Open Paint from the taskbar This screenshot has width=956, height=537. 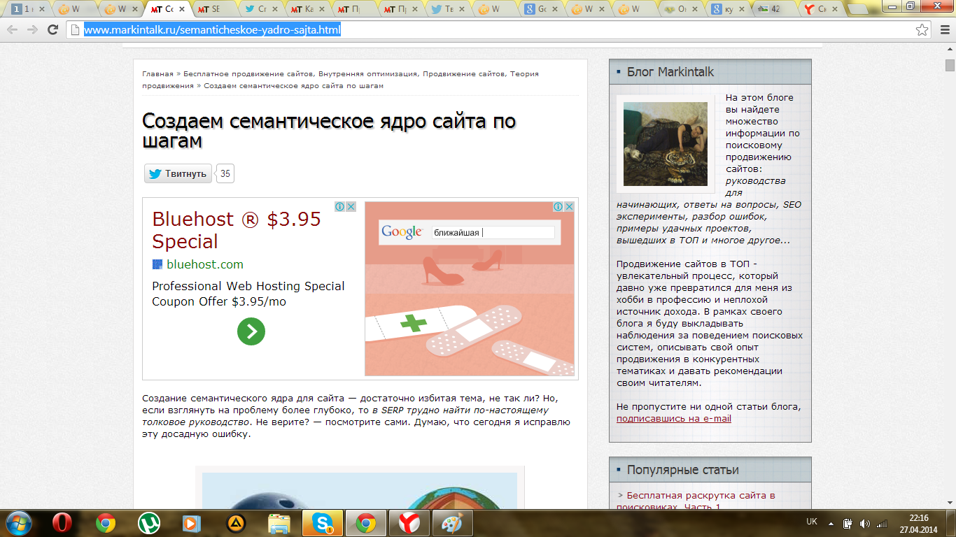(453, 522)
